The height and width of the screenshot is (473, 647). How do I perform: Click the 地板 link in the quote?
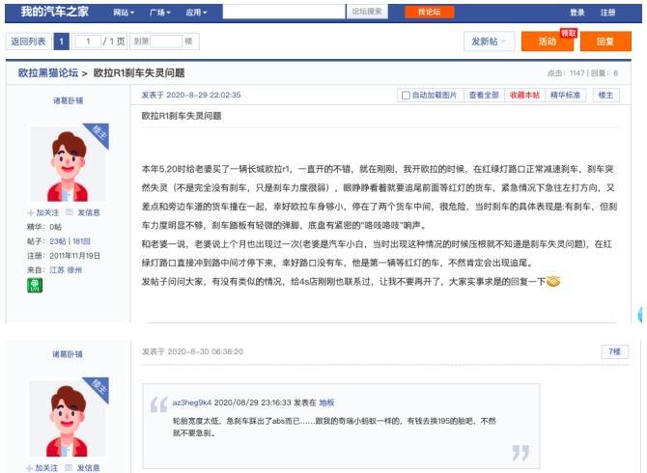coord(326,403)
